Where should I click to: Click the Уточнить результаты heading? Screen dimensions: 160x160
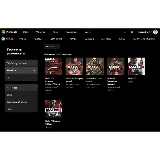tap(16, 52)
